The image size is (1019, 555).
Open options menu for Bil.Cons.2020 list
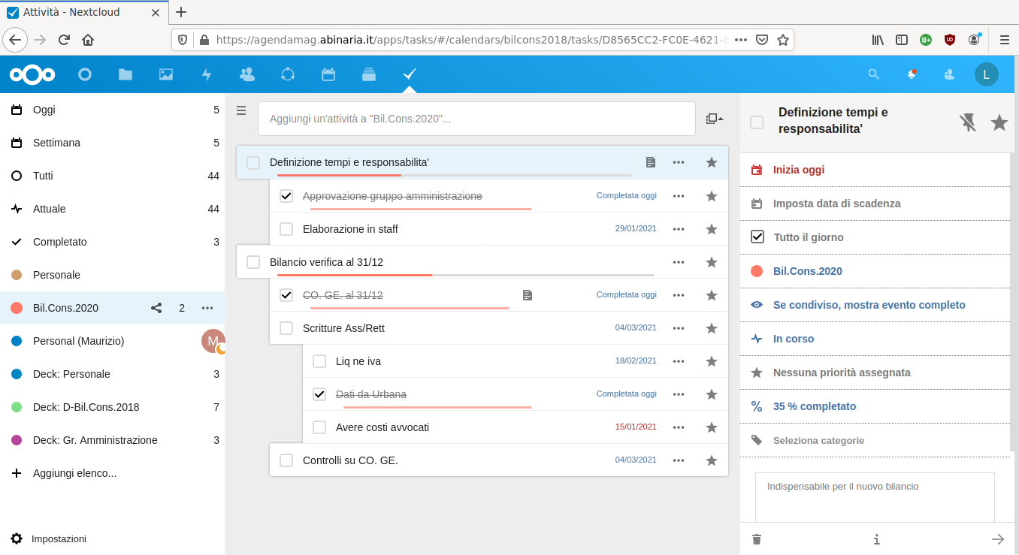click(207, 308)
